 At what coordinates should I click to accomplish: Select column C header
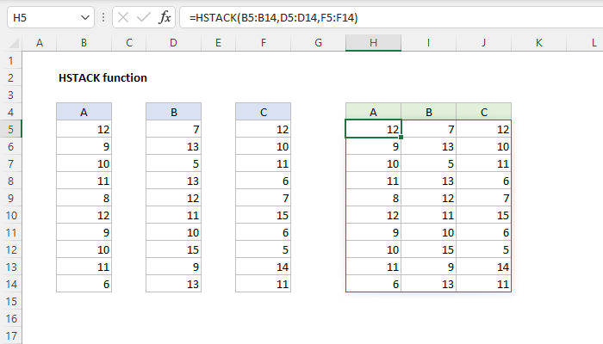click(129, 43)
